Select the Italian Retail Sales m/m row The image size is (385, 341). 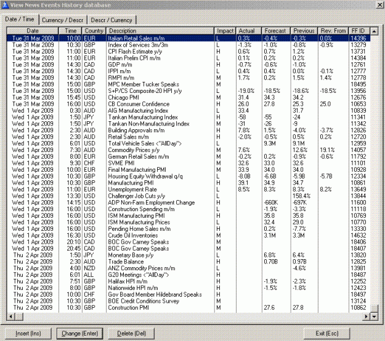pyautogui.click(x=188, y=38)
